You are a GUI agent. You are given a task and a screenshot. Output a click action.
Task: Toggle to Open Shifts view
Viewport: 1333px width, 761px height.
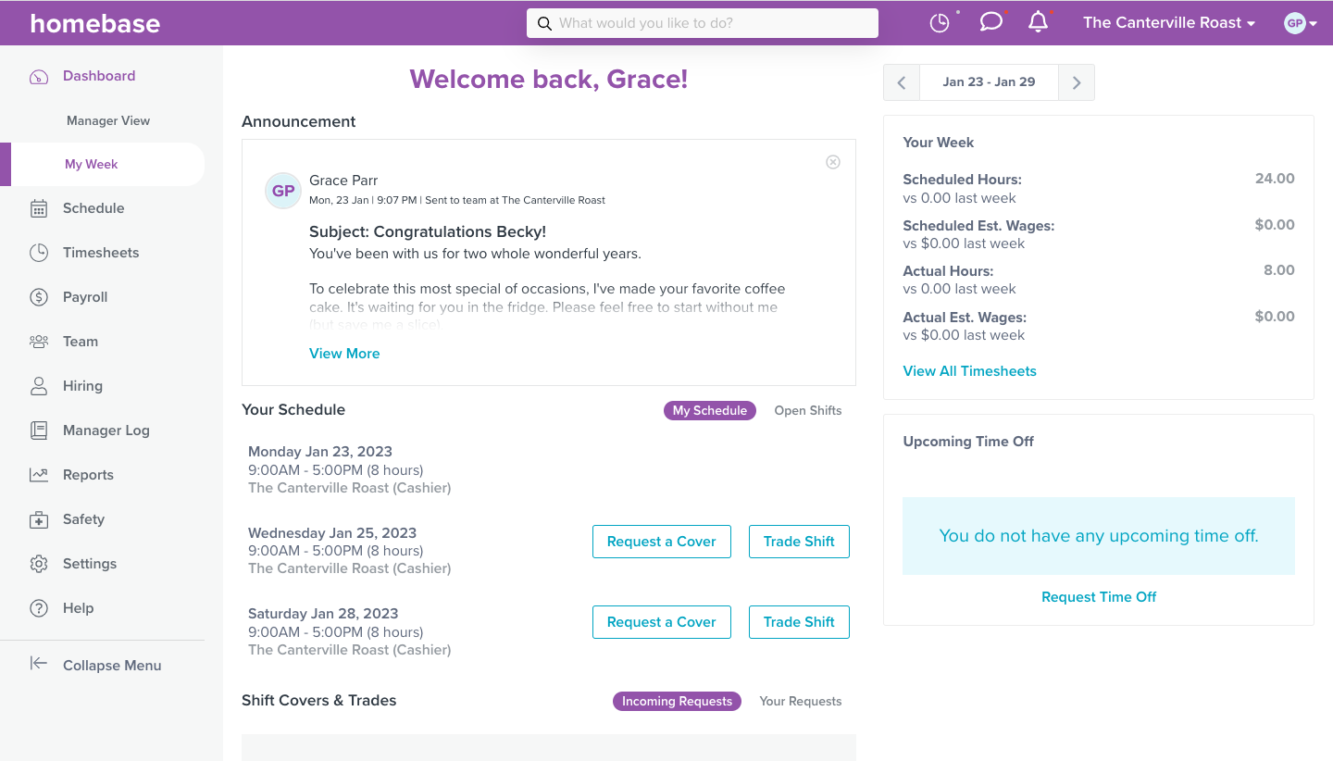(x=808, y=410)
